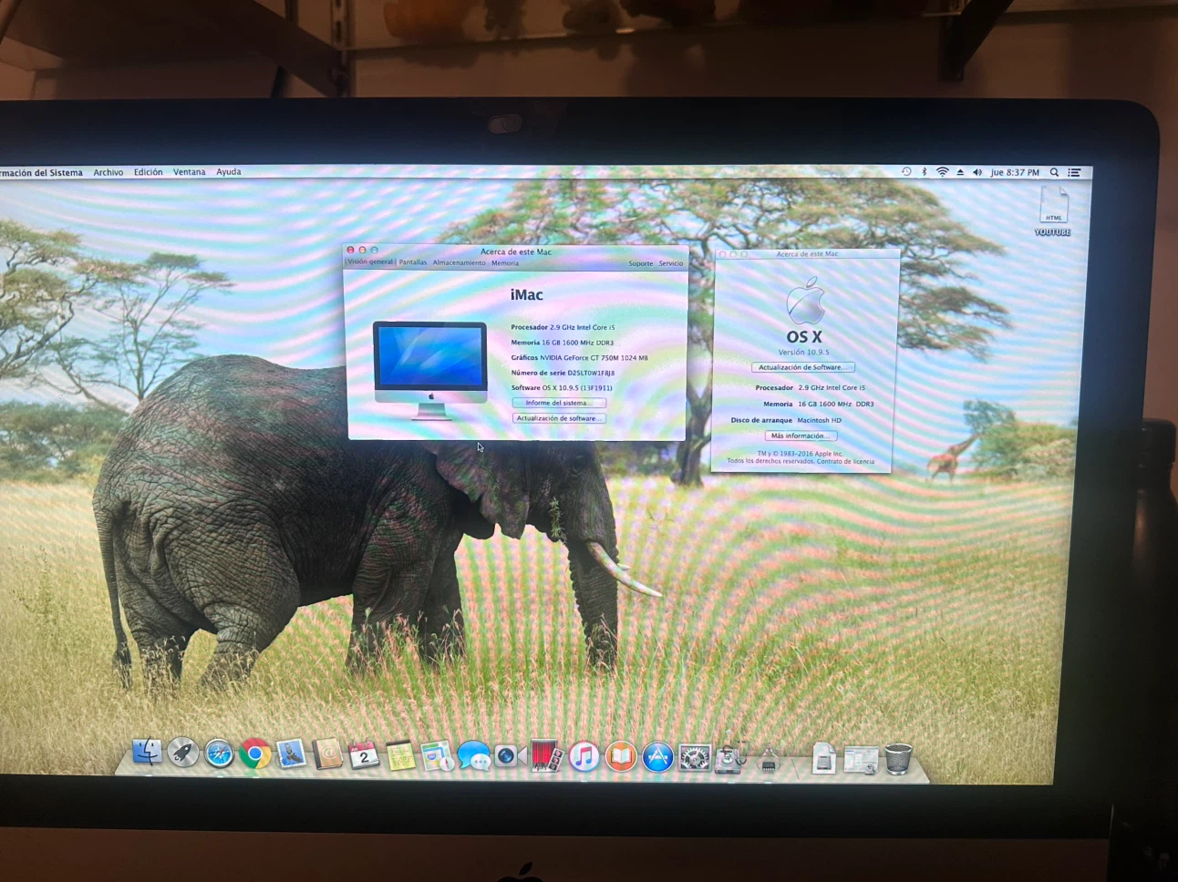This screenshot has height=882, width=1178.
Task: Click the Servicio link
Action: (671, 263)
